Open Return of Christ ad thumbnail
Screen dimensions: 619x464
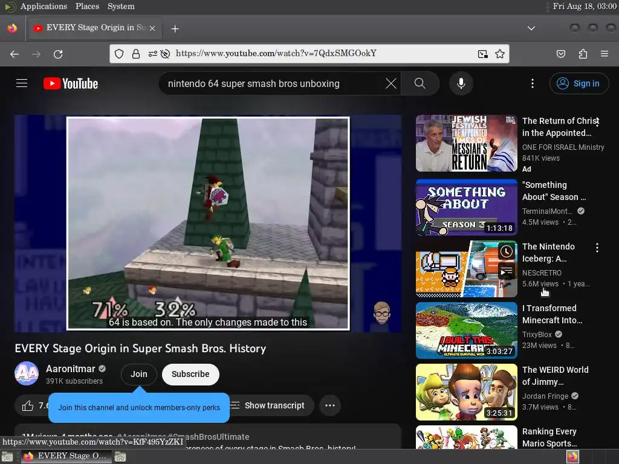tap(466, 143)
